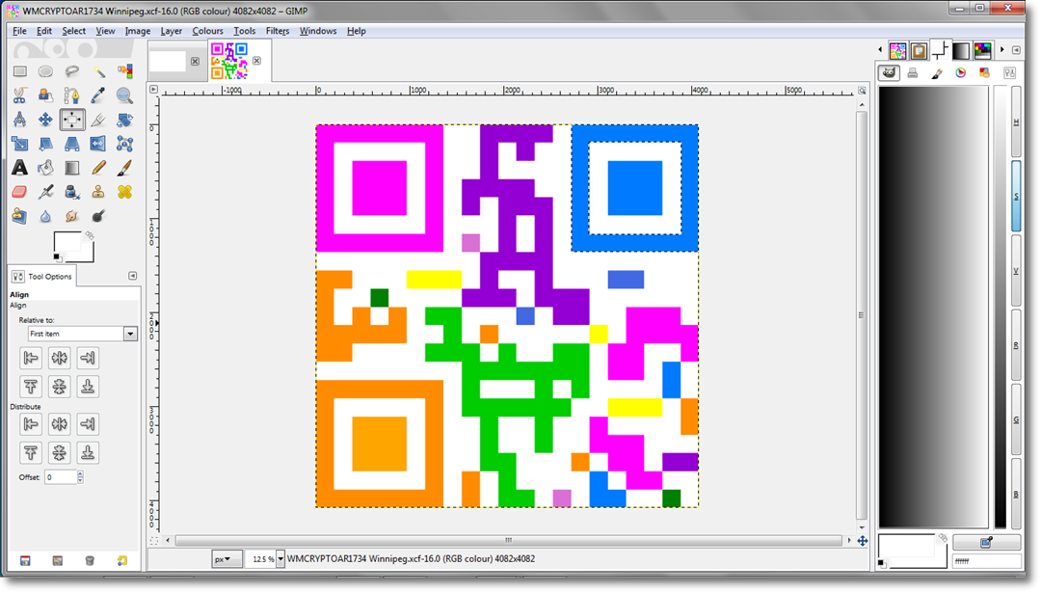Viewport: 1041px width, 593px height.
Task: Open the Colours menu
Action: pyautogui.click(x=208, y=31)
